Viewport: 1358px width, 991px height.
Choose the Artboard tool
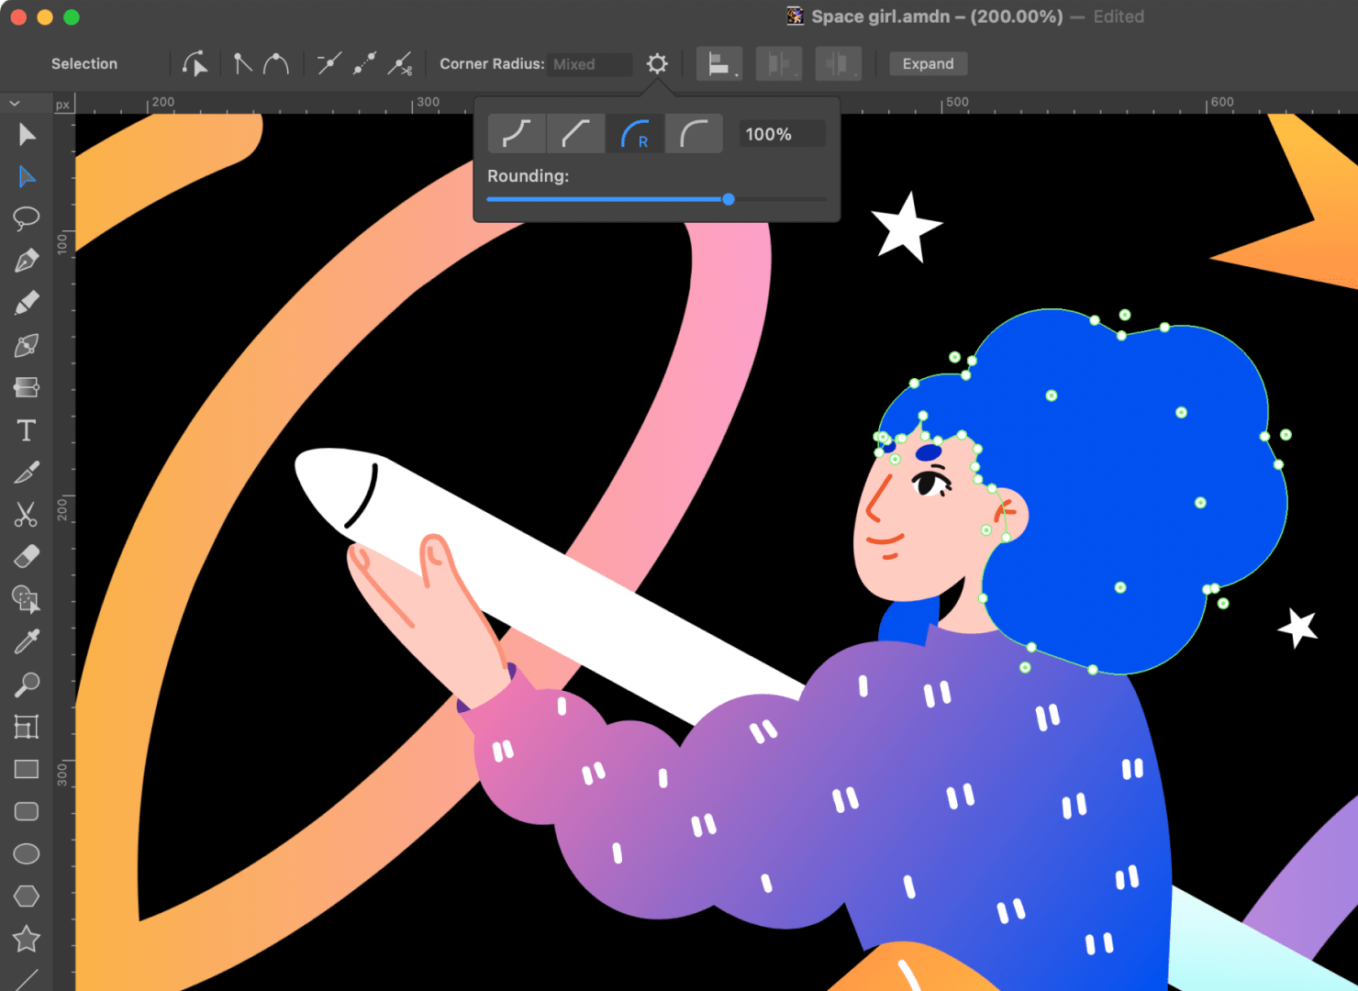pos(27,727)
